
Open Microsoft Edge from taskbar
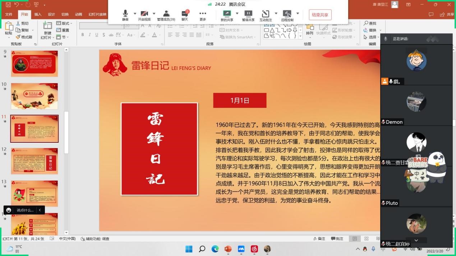click(215, 249)
